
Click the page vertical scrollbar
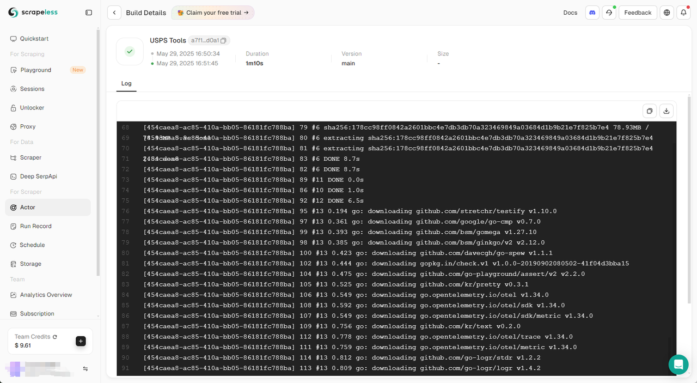tap(690, 199)
